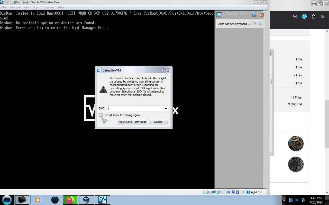Click the help question mark in VirtualBoxVM dialog
Image resolution: width=329 pixels, height=205 pixels.
coord(164,70)
